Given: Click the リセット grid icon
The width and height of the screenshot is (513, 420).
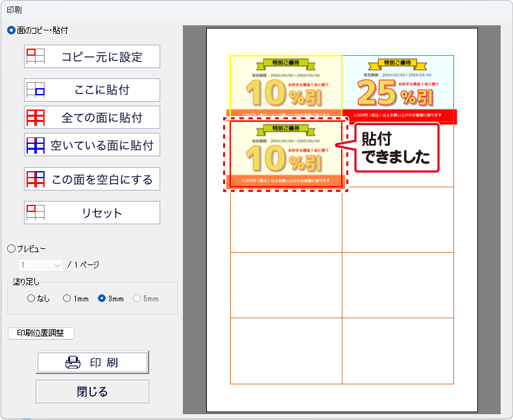Looking at the screenshot, I should pos(35,212).
